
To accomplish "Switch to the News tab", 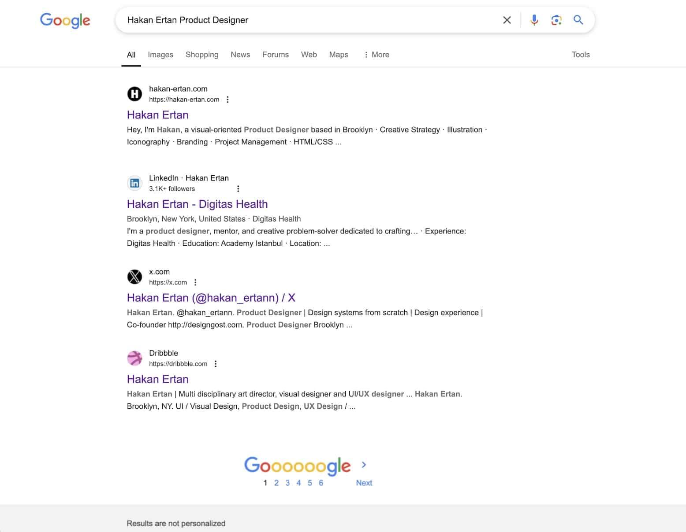I will [x=240, y=55].
